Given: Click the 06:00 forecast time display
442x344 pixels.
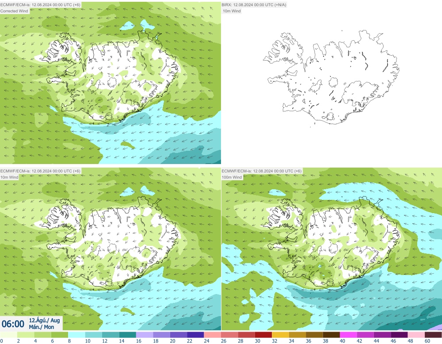Looking at the screenshot, I should [x=13, y=324].
